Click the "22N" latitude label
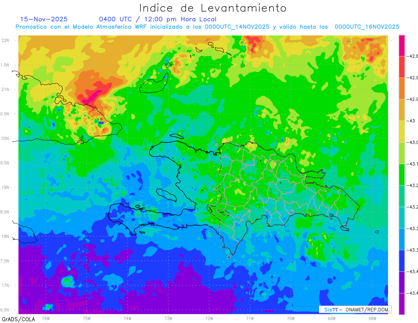The height and width of the screenshot is (323, 418). pos(5,40)
